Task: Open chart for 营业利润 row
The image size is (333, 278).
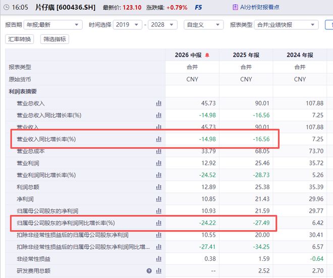Action: click(158, 163)
